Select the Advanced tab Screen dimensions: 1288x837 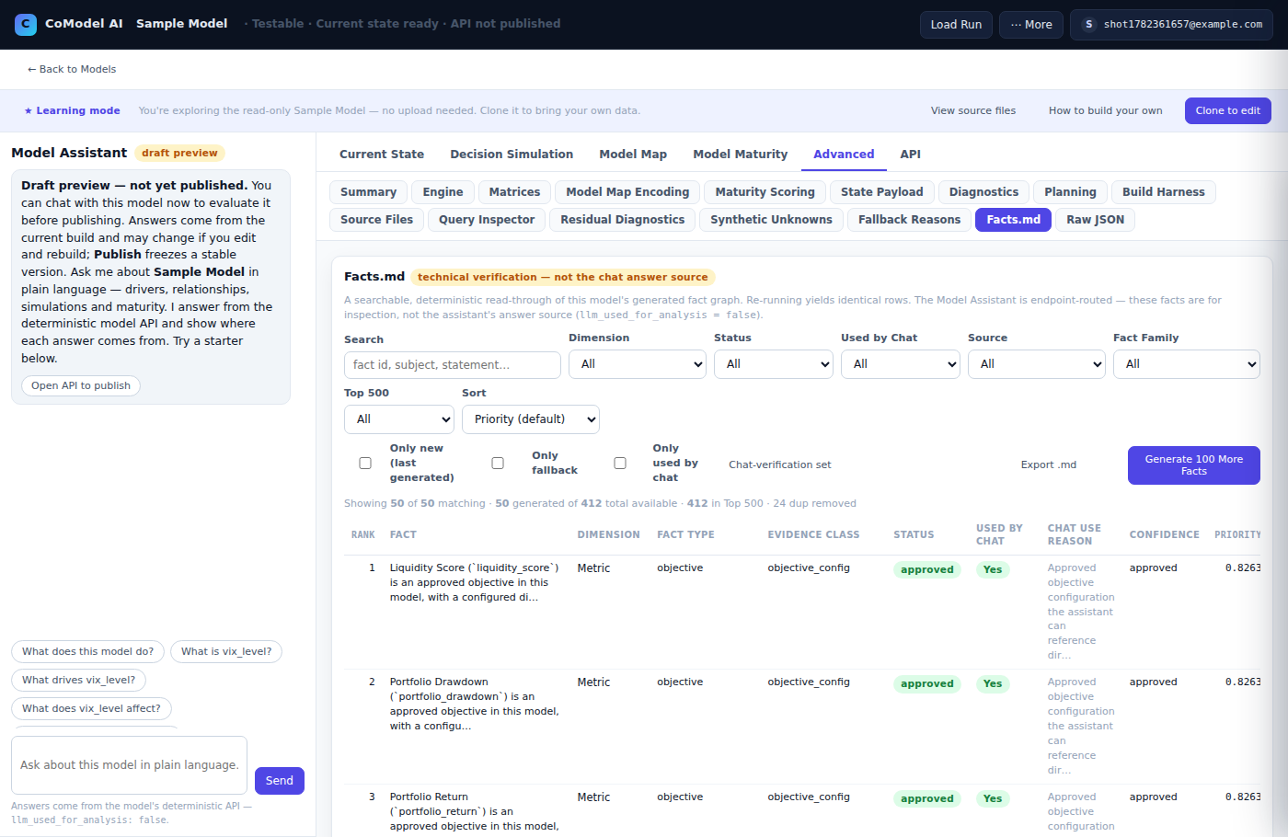844,155
